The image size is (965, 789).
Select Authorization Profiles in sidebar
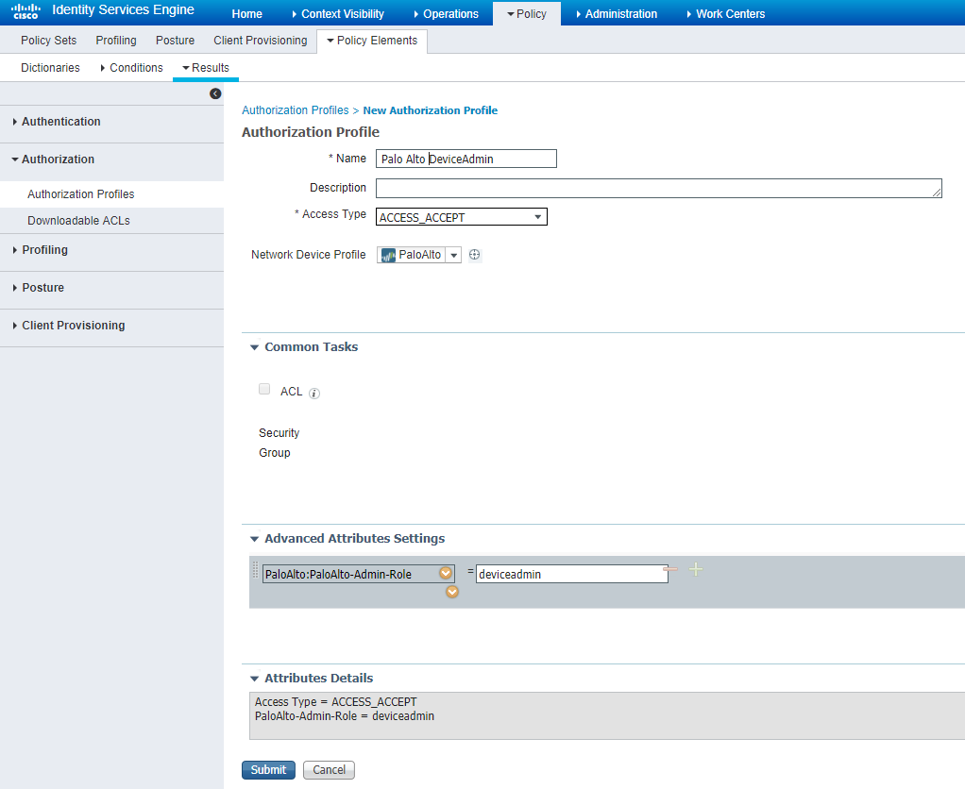(80, 194)
